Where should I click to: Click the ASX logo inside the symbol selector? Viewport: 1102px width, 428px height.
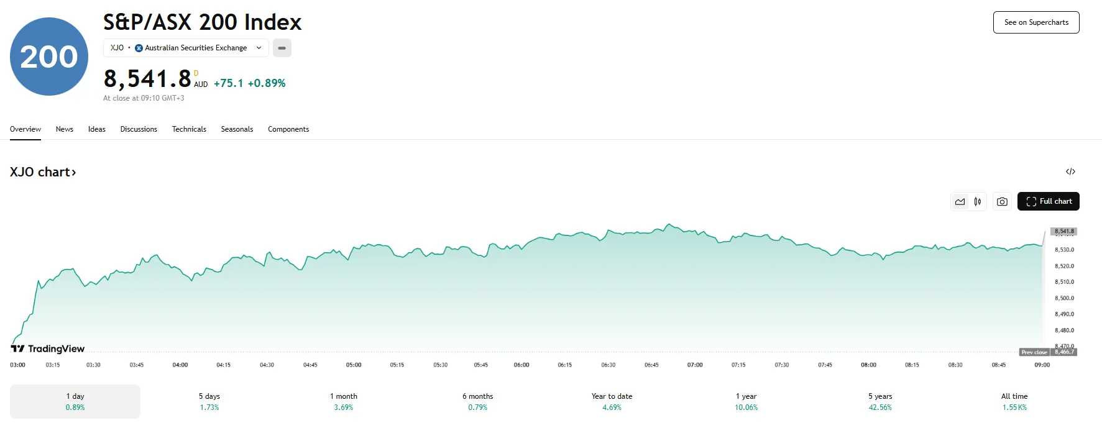coord(138,48)
